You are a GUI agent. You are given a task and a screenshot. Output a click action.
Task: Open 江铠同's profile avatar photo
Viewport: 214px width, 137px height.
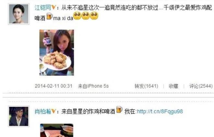click(x=19, y=14)
